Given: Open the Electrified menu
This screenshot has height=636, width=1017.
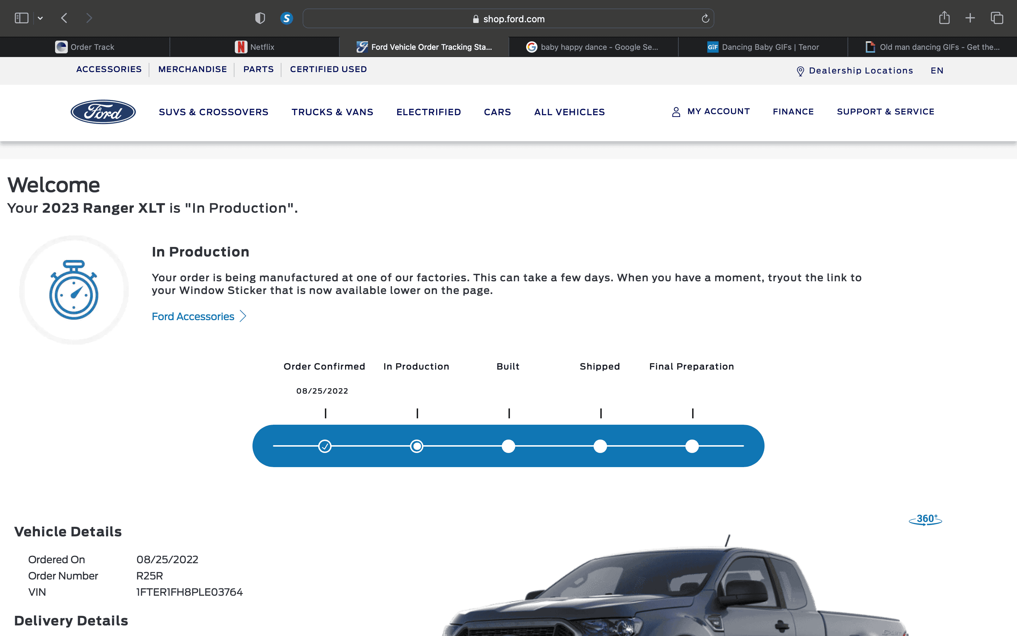Looking at the screenshot, I should [429, 112].
